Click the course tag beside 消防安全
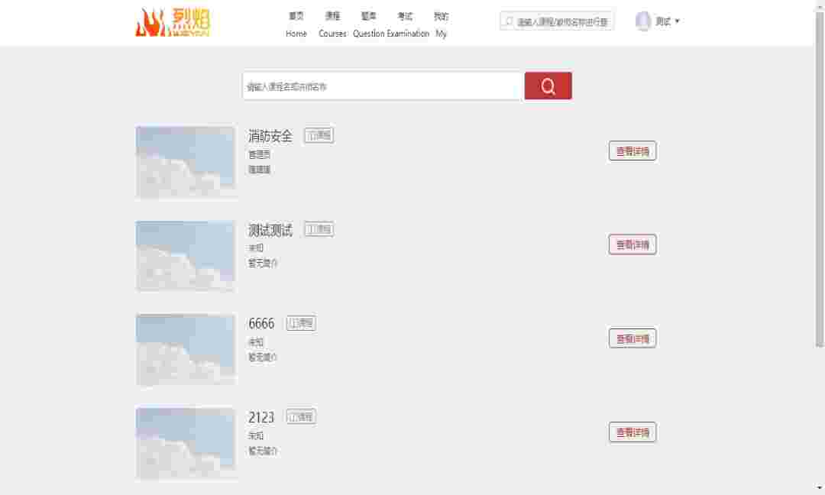Screen dimensions: 825x495 tap(319, 135)
